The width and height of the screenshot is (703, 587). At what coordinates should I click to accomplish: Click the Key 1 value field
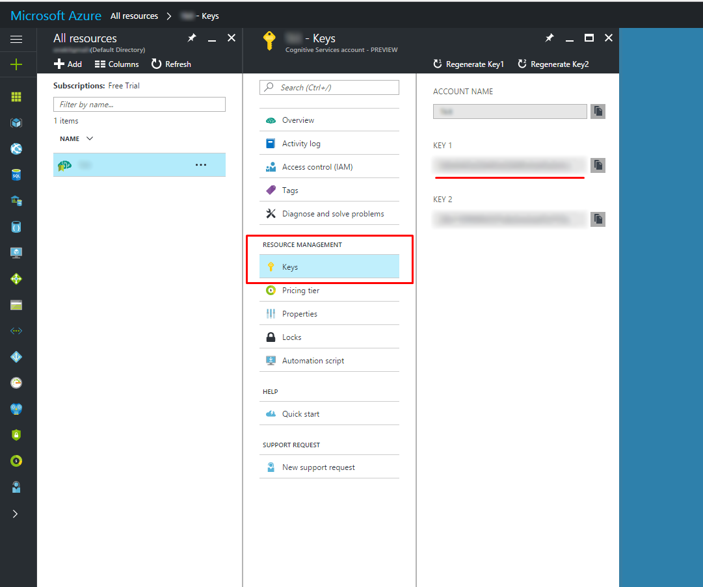tap(510, 165)
